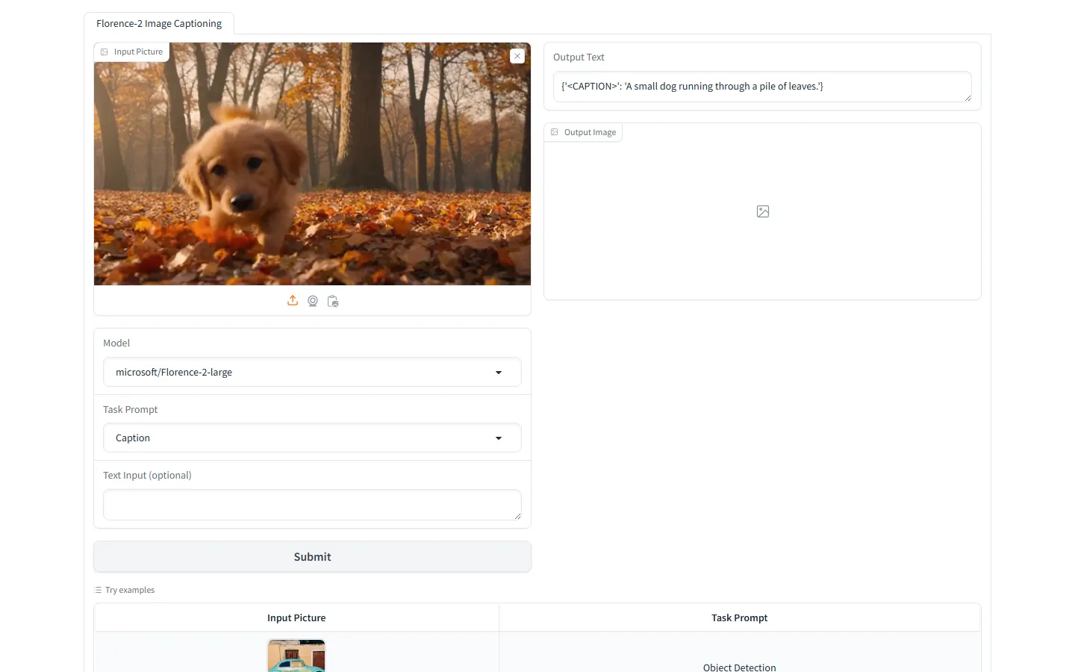Click the Output Image label icon
This screenshot has height=672, width=1075.
(555, 132)
